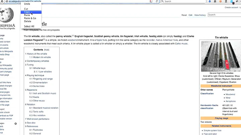Open the Celtic music link
Image resolution: width=241 pixels, height=135 pixels.
(181, 44)
